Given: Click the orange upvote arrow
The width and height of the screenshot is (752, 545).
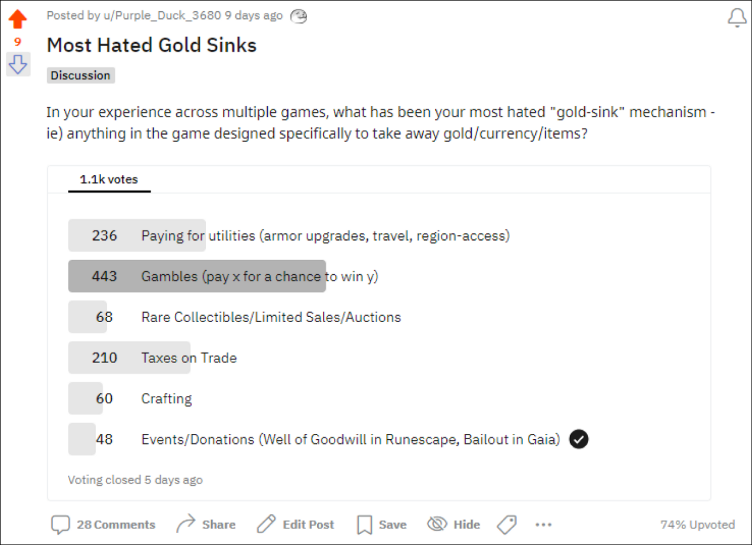Looking at the screenshot, I should [x=18, y=20].
